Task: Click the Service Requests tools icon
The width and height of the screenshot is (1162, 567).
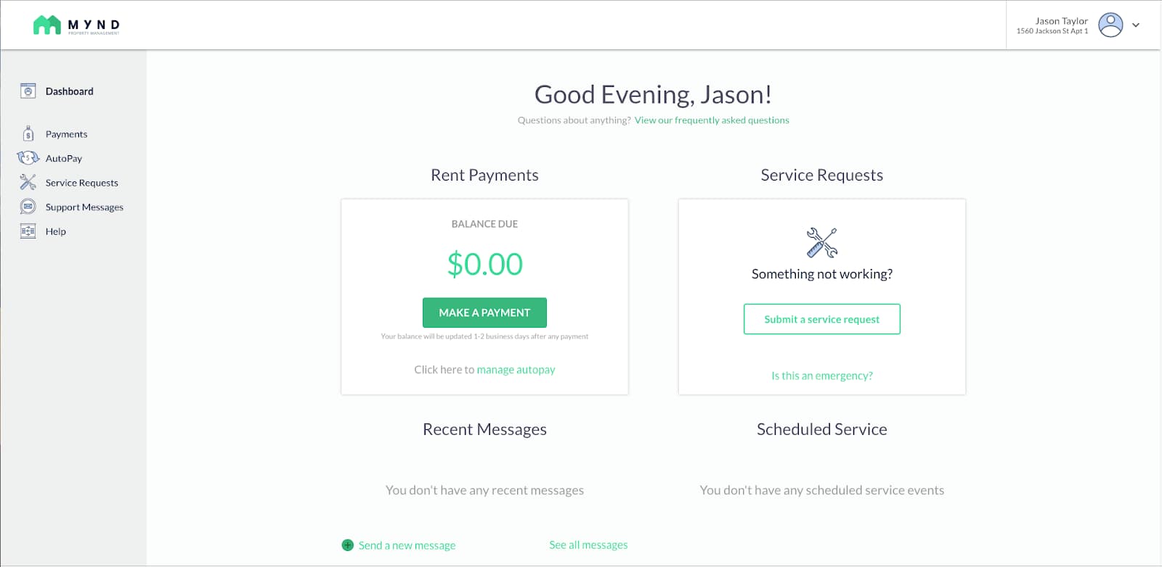Action: pyautogui.click(x=28, y=182)
